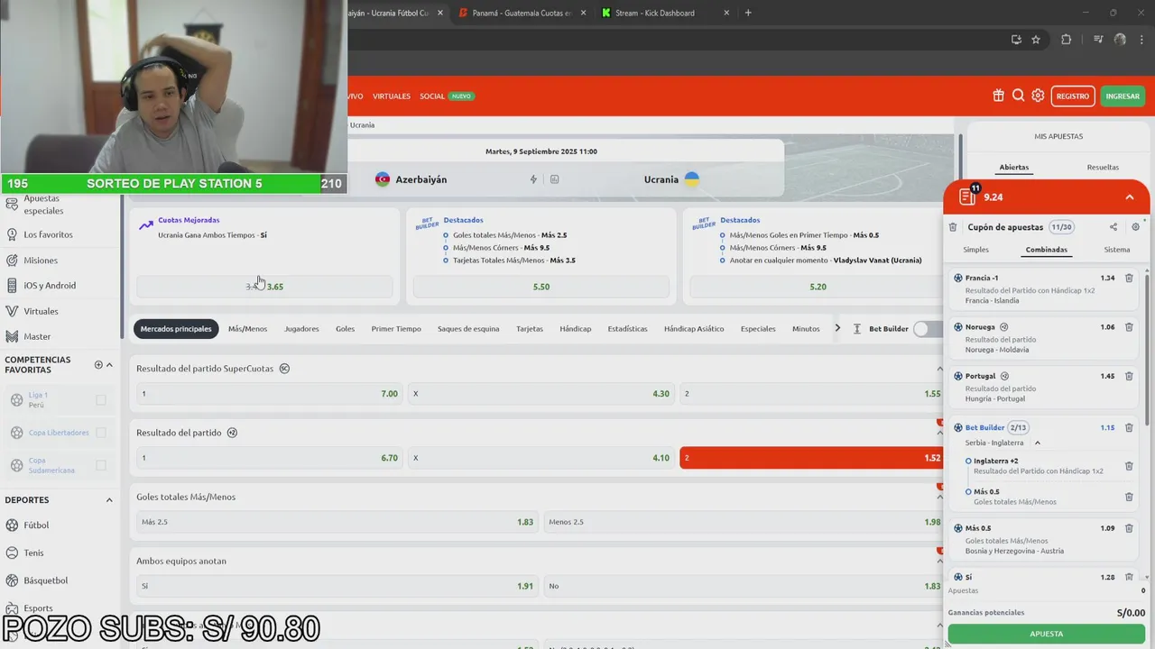Switch to the Sistema bet tab
The width and height of the screenshot is (1155, 649).
[x=1117, y=250]
